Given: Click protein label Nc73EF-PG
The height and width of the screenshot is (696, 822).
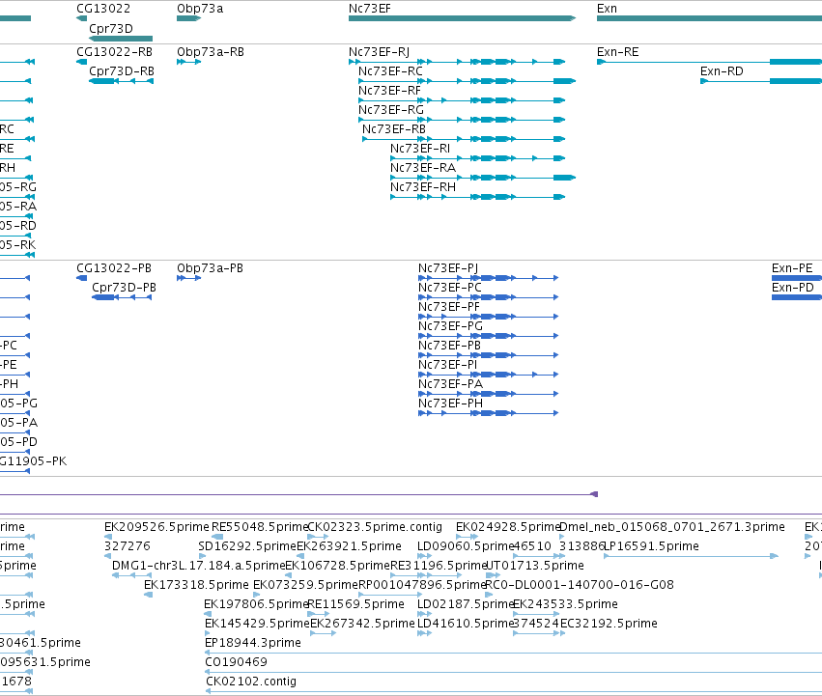Looking at the screenshot, I should 450,326.
